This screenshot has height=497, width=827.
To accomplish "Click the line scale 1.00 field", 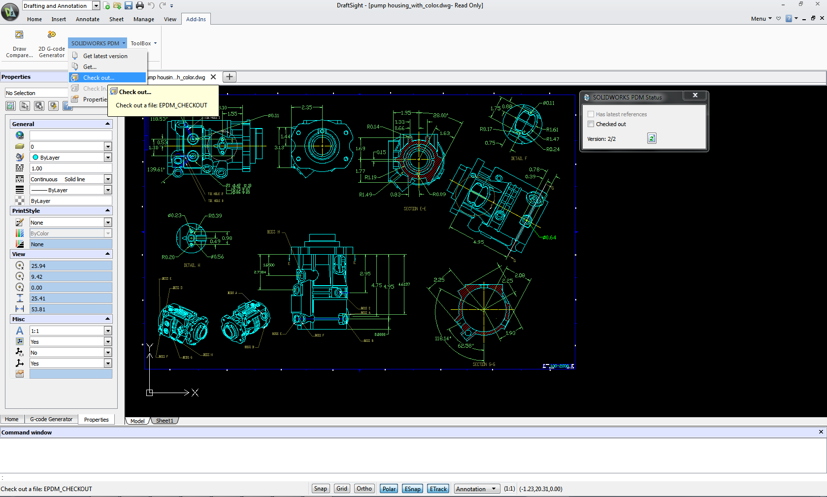I will click(x=71, y=168).
